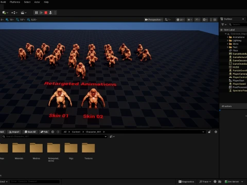Select the Floor actor in Outliner
This screenshot has height=185, width=247.
(235, 50)
